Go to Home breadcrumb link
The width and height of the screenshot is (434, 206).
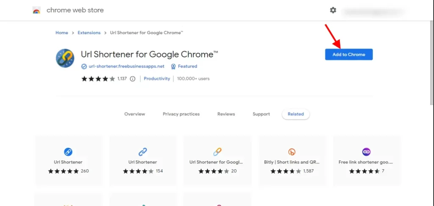[x=62, y=33]
